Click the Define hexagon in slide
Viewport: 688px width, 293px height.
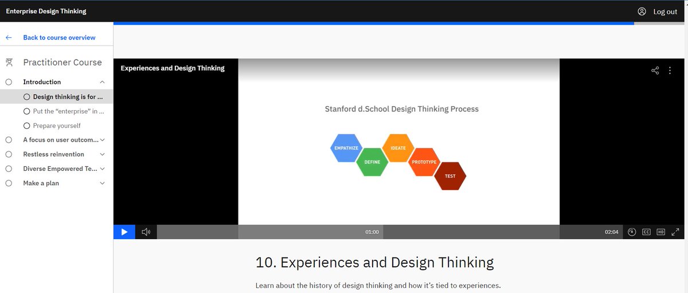point(372,162)
